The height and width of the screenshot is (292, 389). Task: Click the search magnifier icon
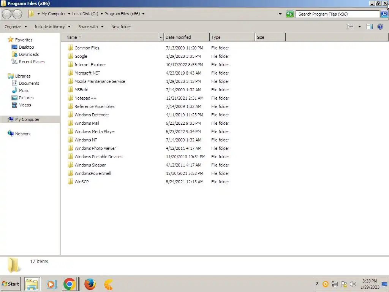click(x=384, y=14)
